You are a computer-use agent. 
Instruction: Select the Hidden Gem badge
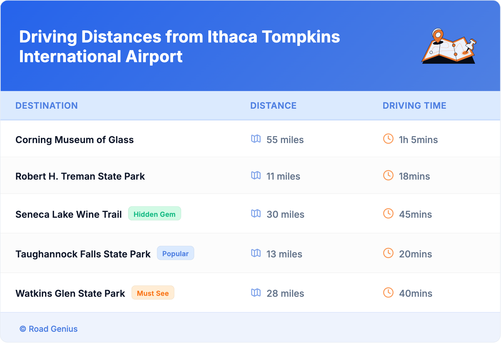pos(154,214)
